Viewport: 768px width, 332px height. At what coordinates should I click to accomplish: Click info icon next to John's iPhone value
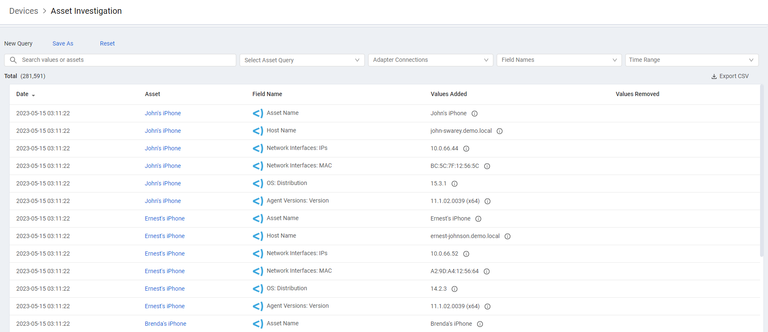pos(475,114)
